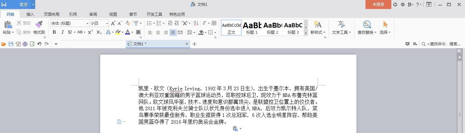This screenshot has height=133, width=465.
Task: Apply the 标题 2 style
Action: [x=273, y=28]
